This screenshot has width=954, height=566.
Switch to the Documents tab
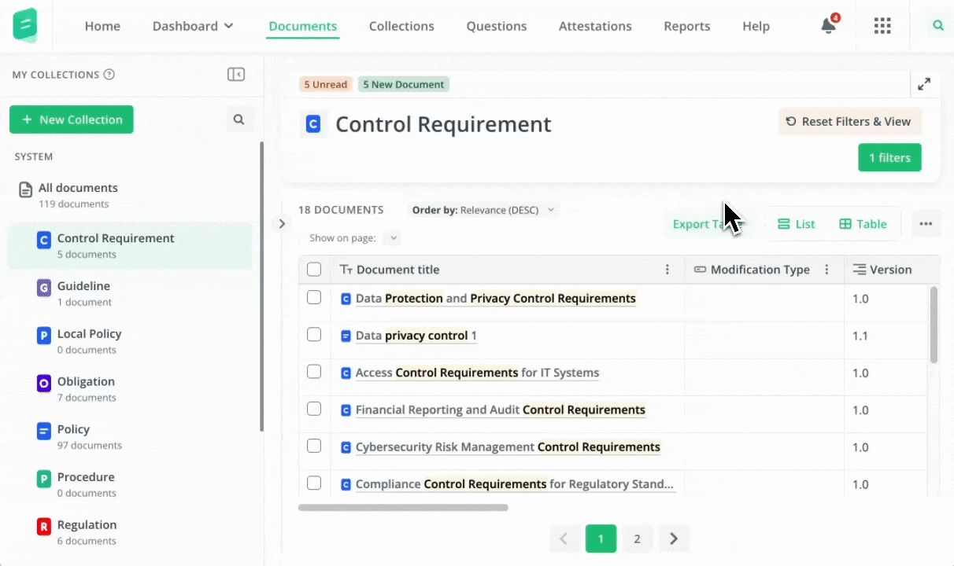(x=303, y=26)
